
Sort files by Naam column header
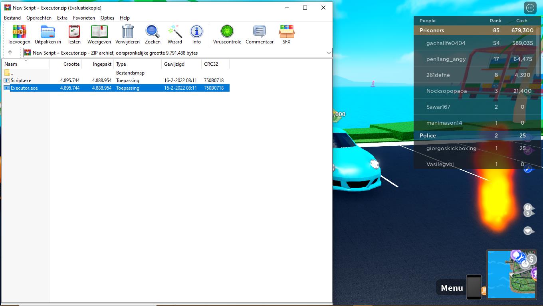point(11,64)
